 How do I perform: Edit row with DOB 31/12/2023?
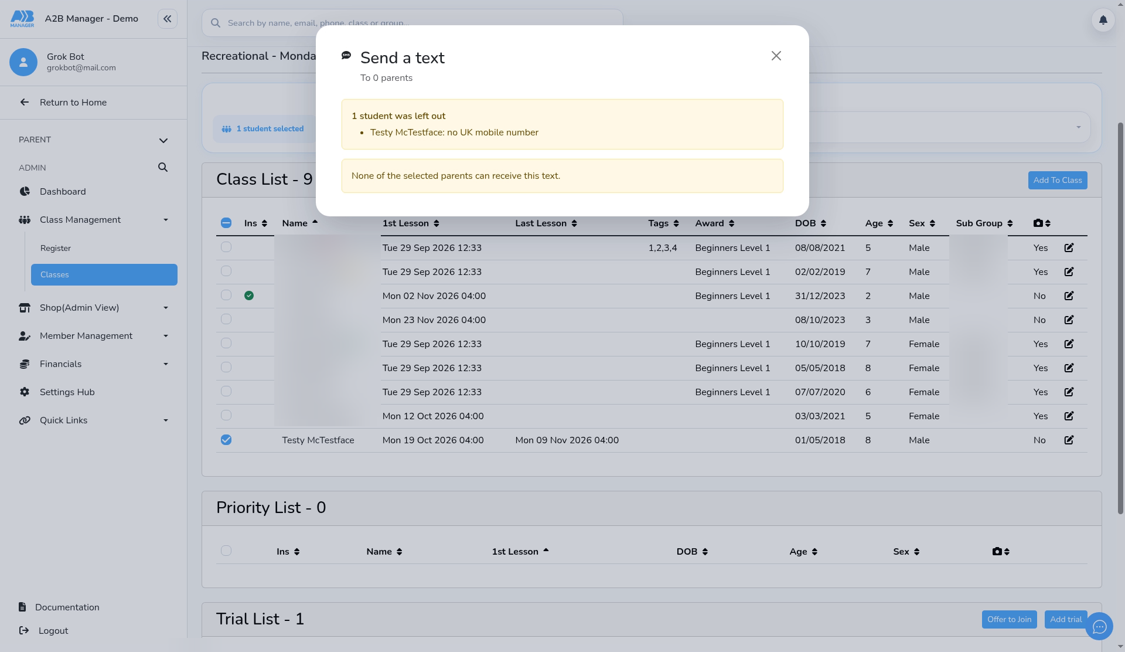[x=1069, y=296]
